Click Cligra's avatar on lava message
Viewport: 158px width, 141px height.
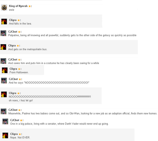pos(4,21)
